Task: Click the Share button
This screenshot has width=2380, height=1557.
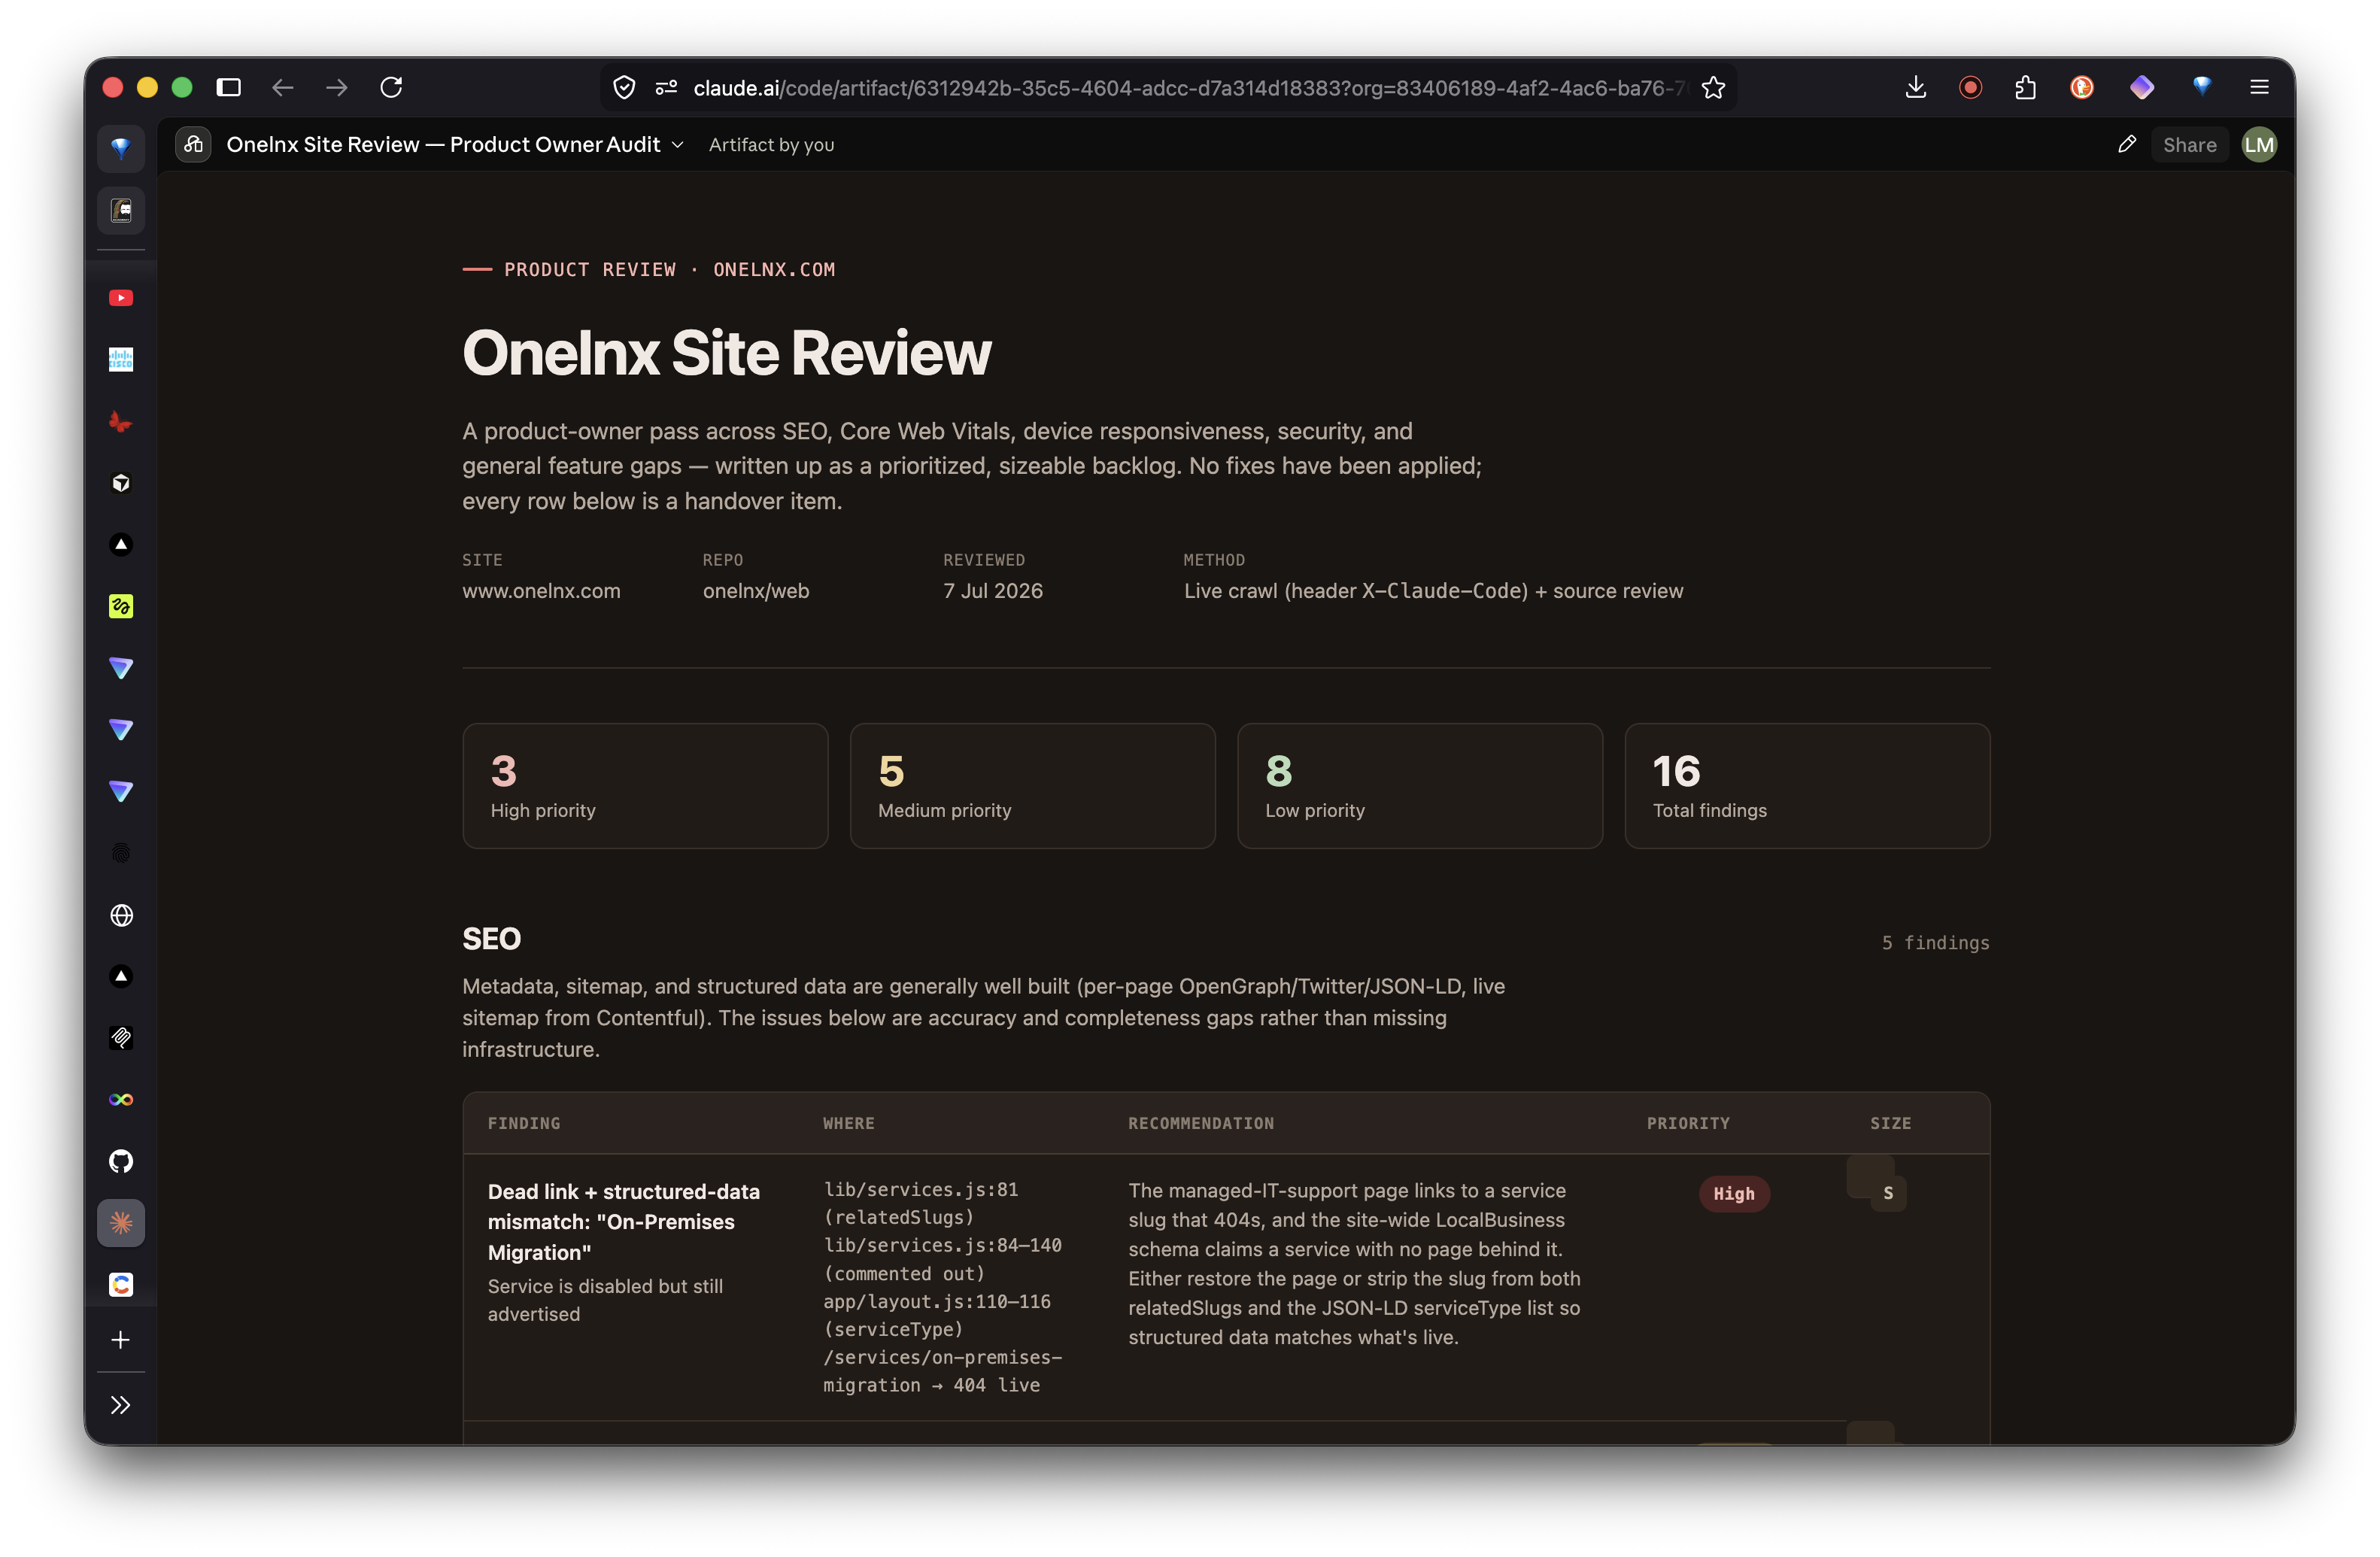Action: pyautogui.click(x=2189, y=145)
